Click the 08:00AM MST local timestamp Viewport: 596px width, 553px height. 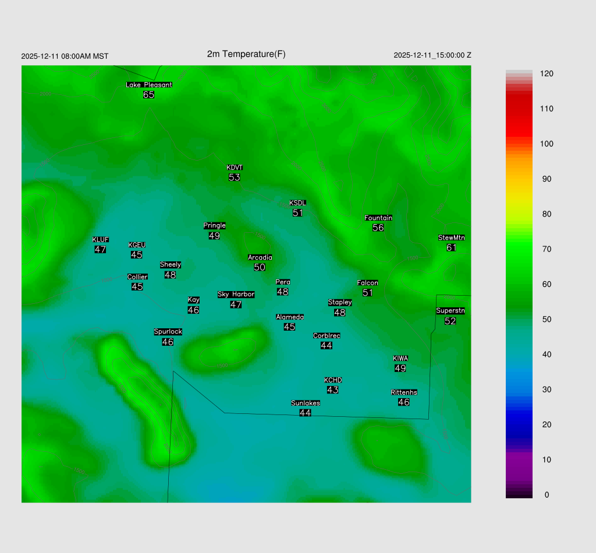tap(65, 56)
